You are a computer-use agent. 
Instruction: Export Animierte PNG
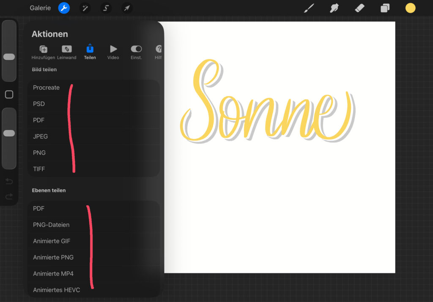[x=94, y=257]
